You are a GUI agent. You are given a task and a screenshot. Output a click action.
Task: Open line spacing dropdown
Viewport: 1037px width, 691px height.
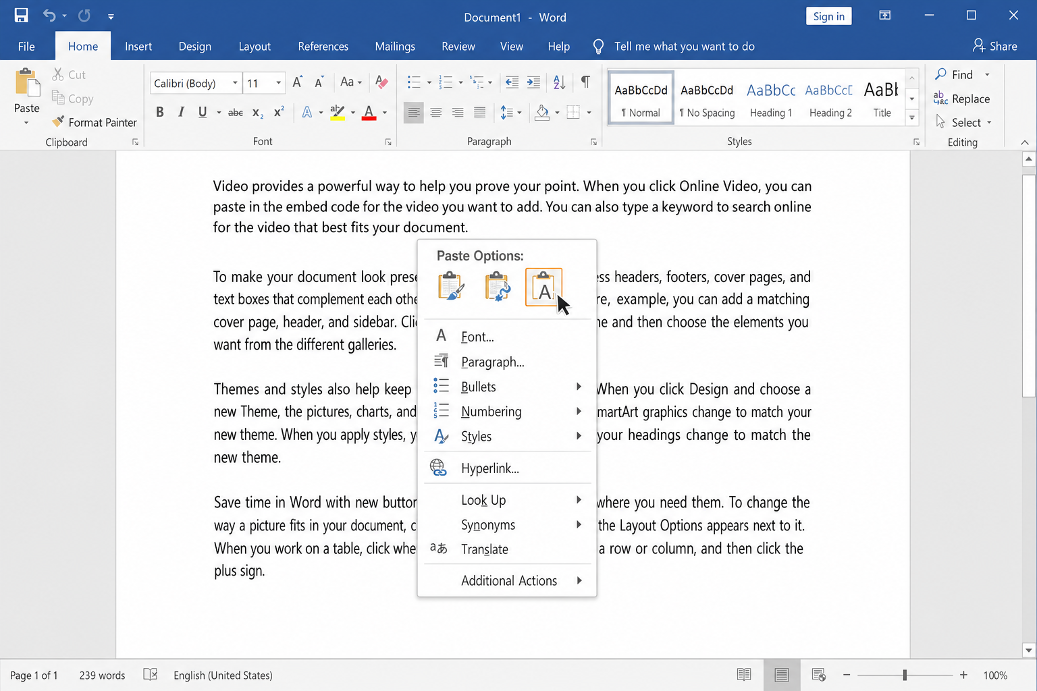pos(511,113)
